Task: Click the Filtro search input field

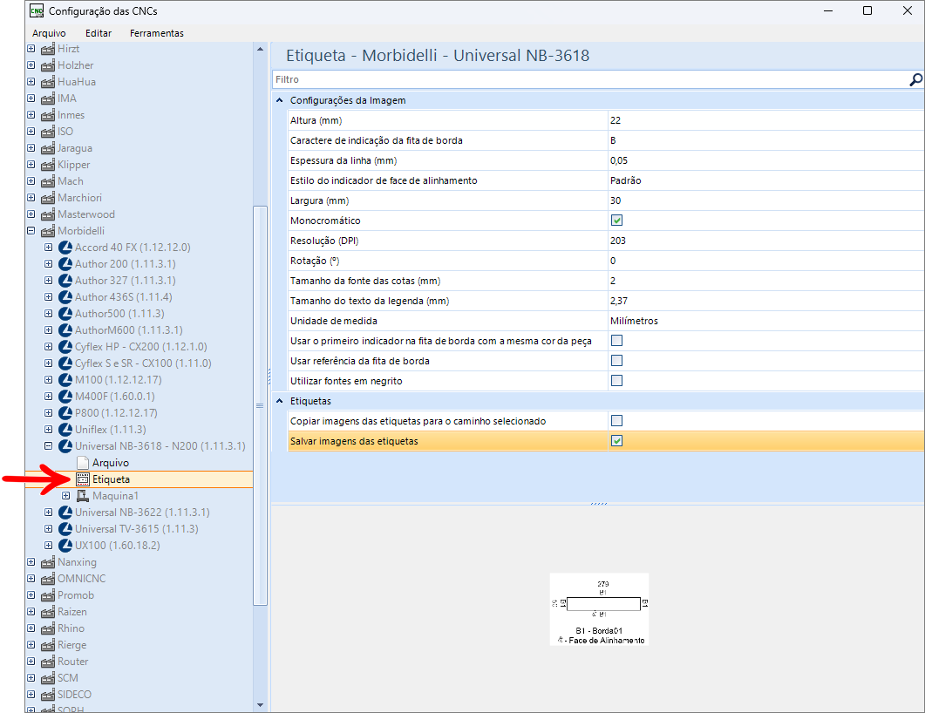Action: [x=590, y=79]
